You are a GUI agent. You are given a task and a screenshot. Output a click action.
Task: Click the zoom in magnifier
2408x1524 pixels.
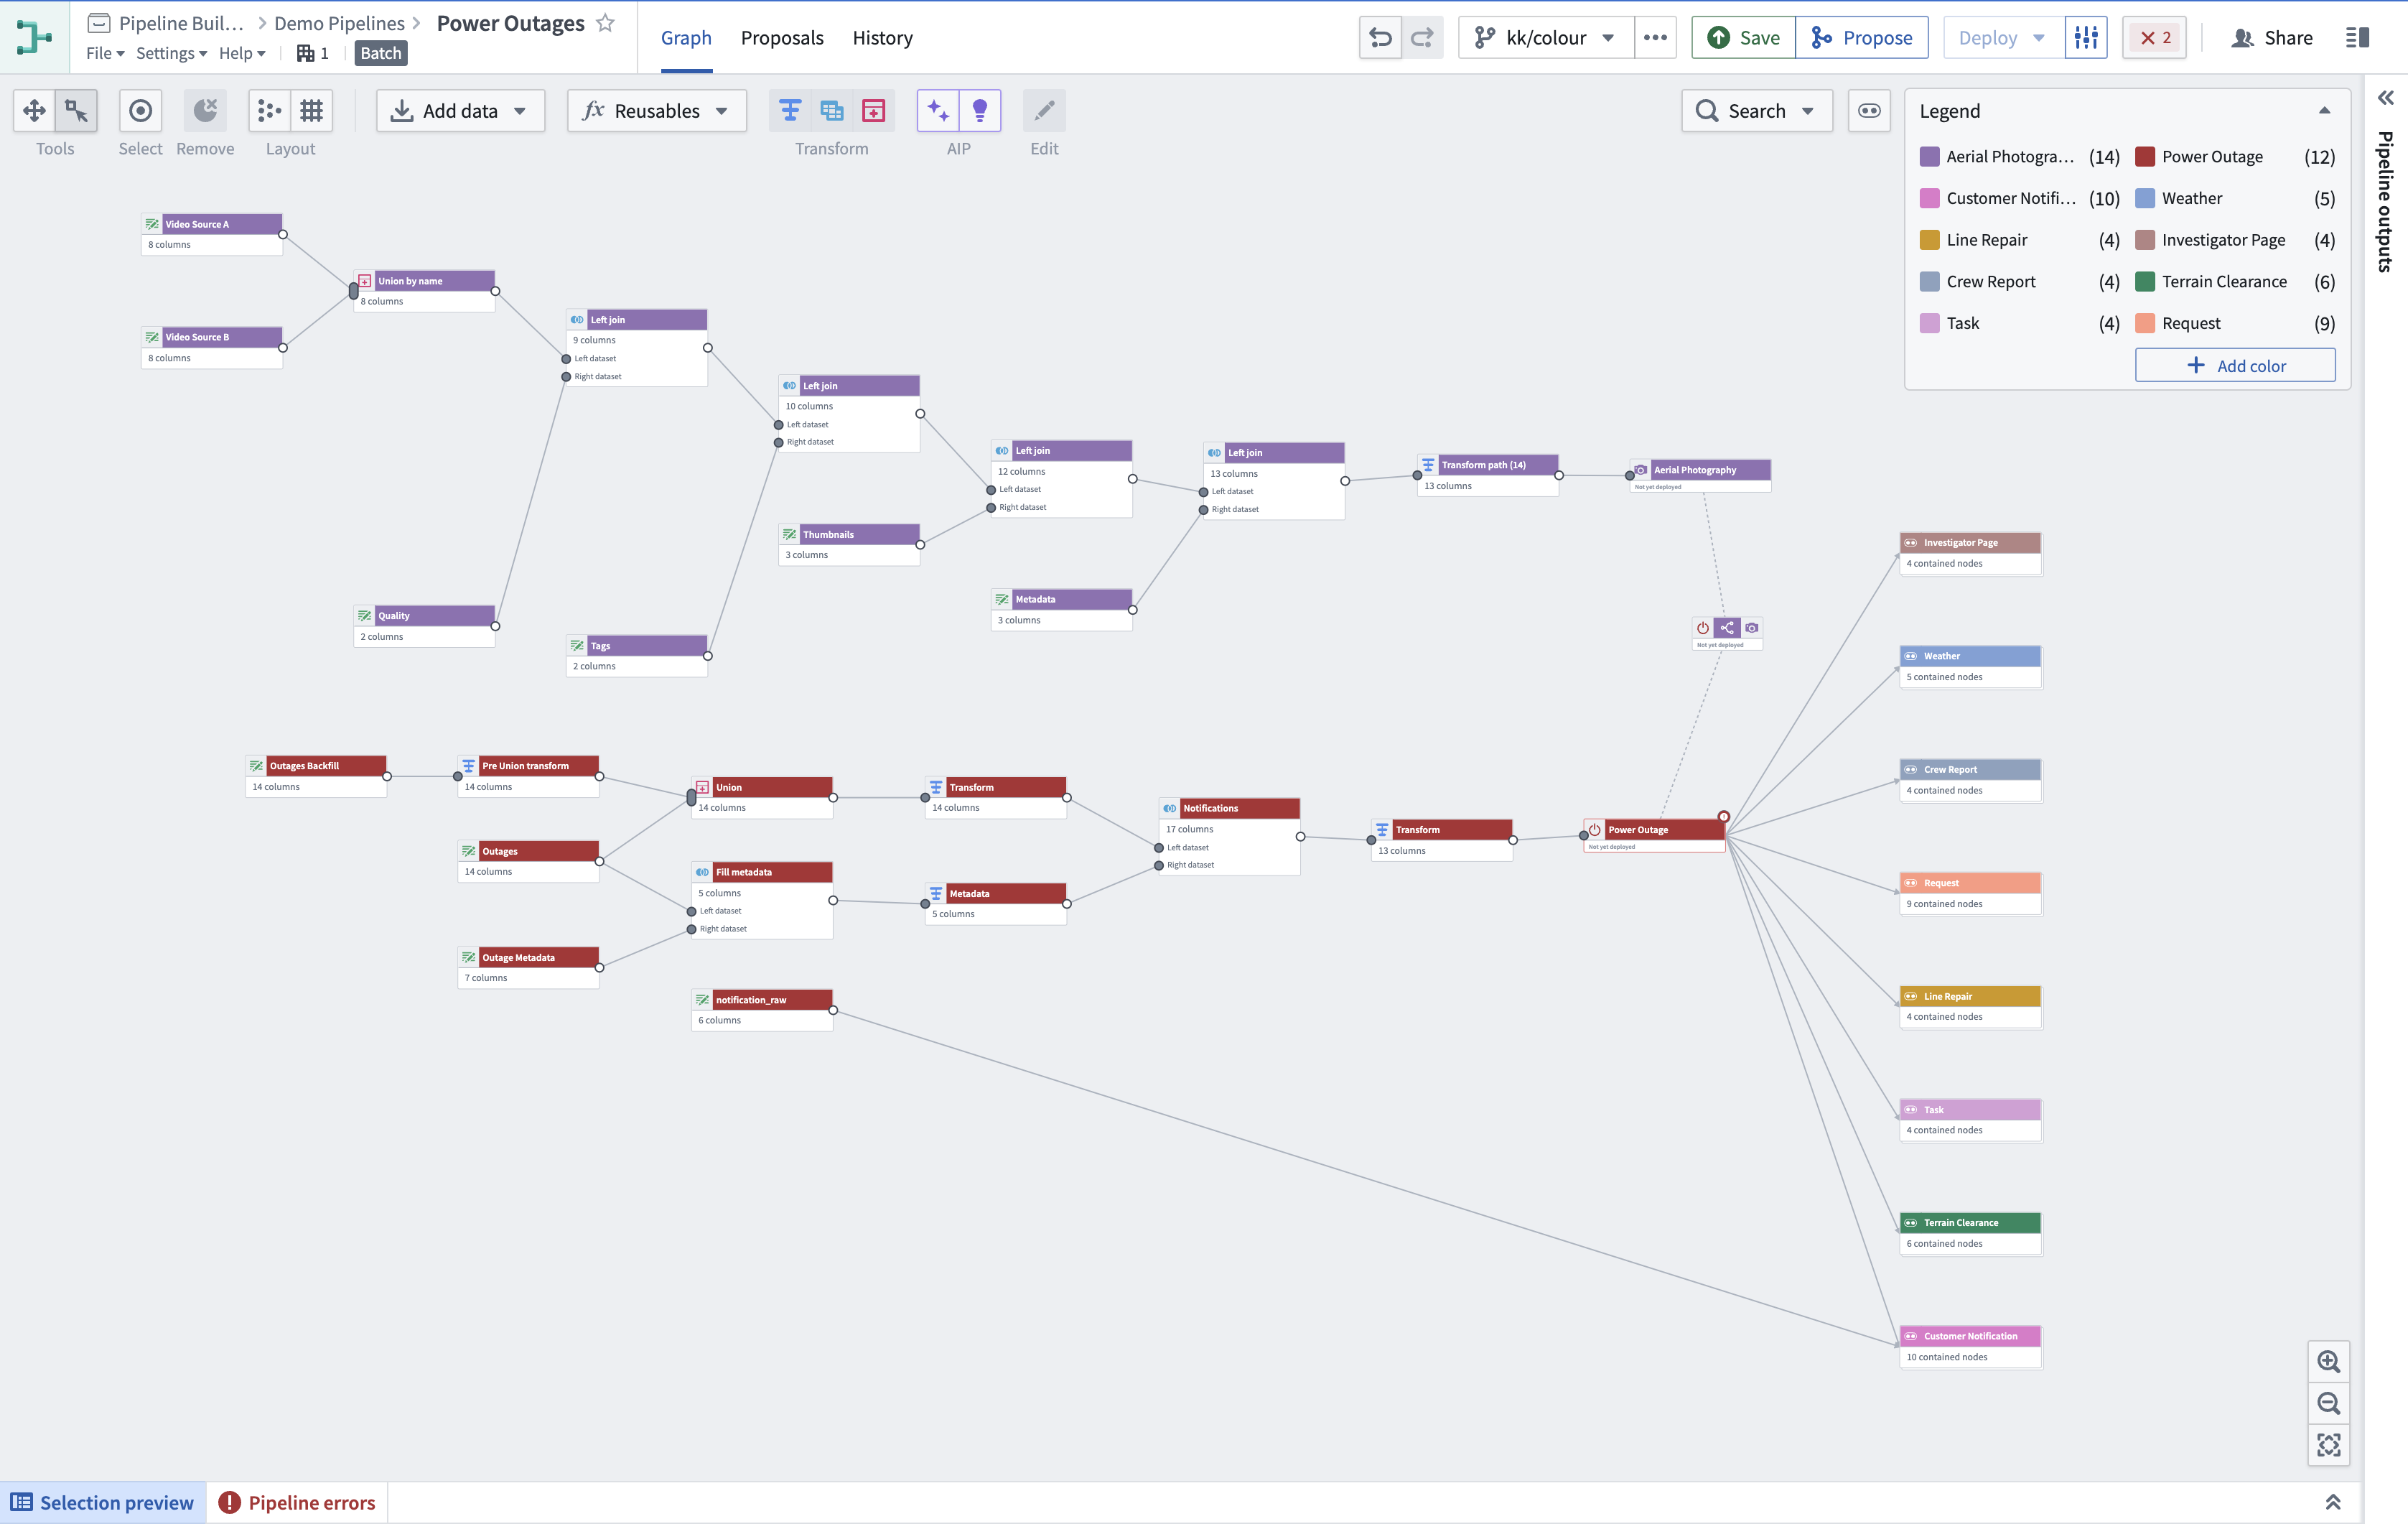click(x=2329, y=1362)
